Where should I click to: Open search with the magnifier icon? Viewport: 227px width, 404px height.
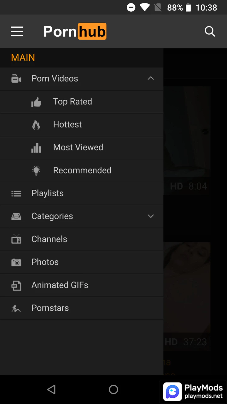point(210,32)
